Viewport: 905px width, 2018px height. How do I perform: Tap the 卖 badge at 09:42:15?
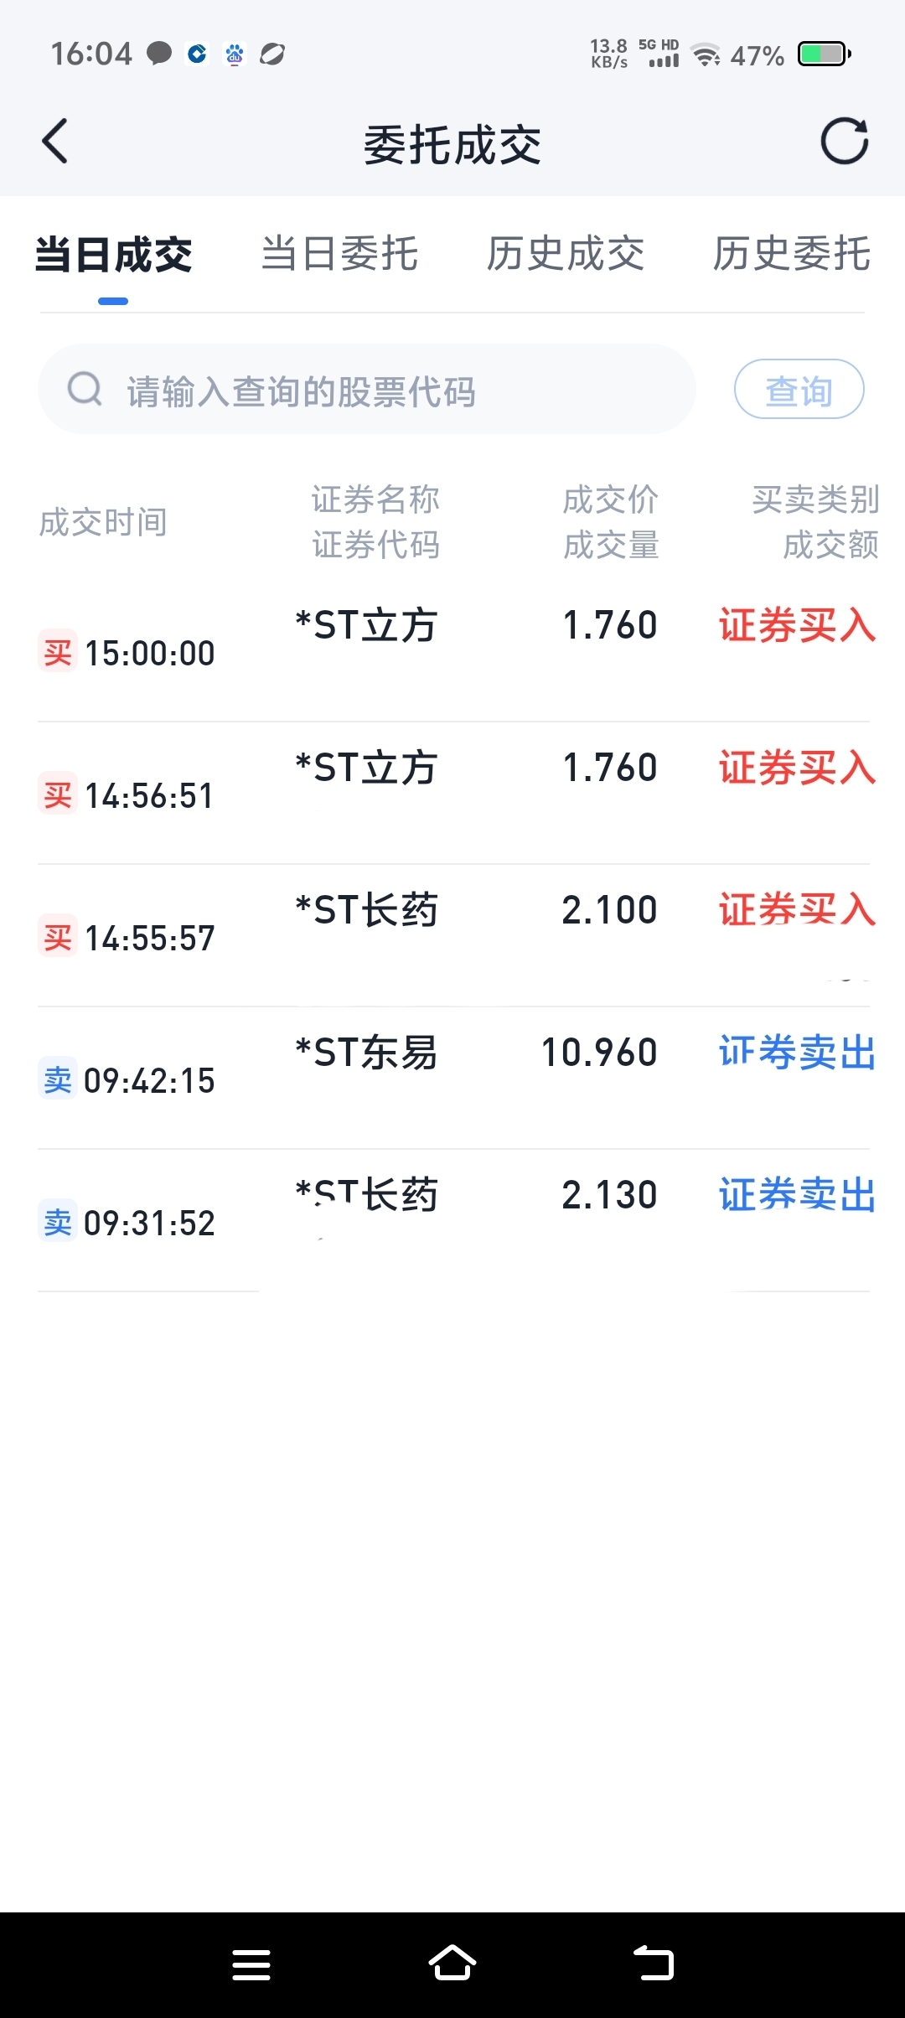(x=58, y=1079)
